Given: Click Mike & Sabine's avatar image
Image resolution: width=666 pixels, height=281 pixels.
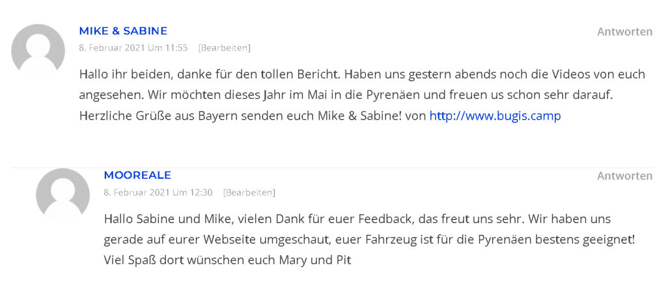Looking at the screenshot, I should click(x=38, y=51).
